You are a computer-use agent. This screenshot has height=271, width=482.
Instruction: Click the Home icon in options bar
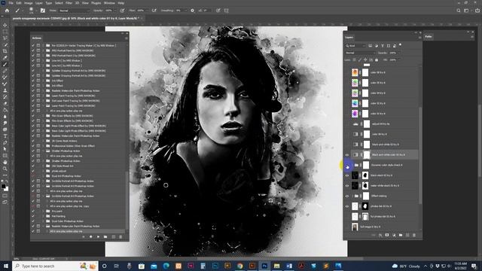(x=7, y=11)
